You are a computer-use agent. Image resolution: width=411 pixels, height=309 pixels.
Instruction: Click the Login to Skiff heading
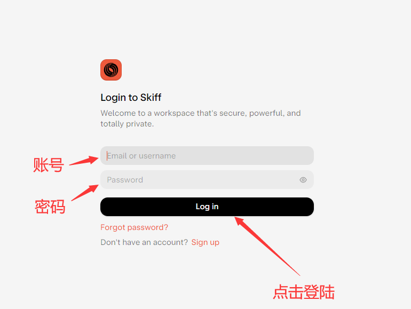pyautogui.click(x=131, y=98)
